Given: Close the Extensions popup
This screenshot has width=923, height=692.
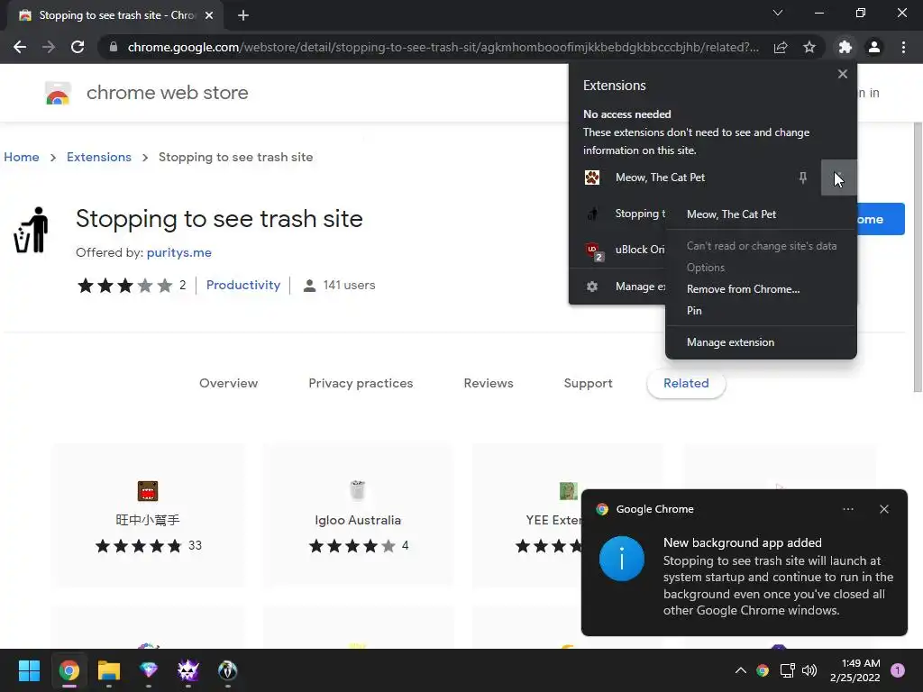Looking at the screenshot, I should click(843, 74).
